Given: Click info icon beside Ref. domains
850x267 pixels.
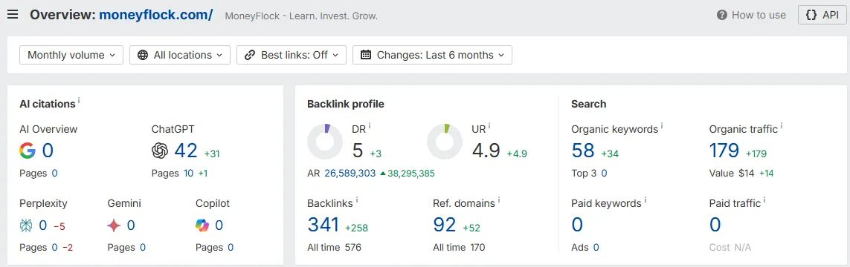Looking at the screenshot, I should pos(499,200).
